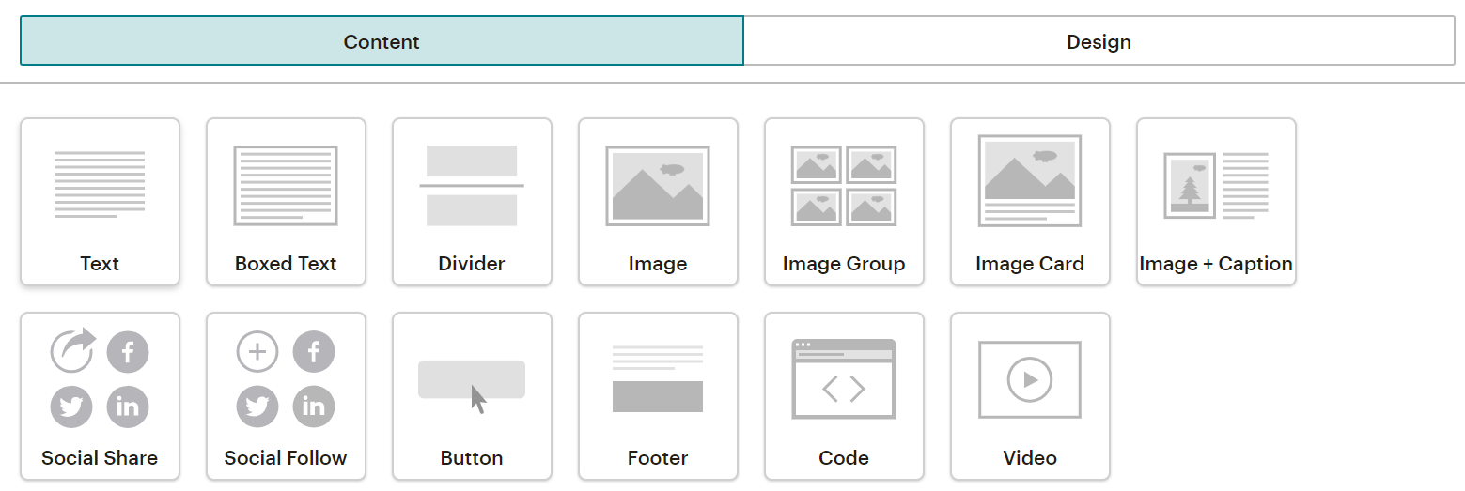The image size is (1465, 491).
Task: Pick the Button content block
Action: [472, 395]
